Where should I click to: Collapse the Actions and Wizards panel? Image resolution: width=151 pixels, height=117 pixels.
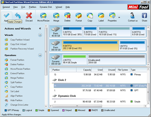[40, 29]
